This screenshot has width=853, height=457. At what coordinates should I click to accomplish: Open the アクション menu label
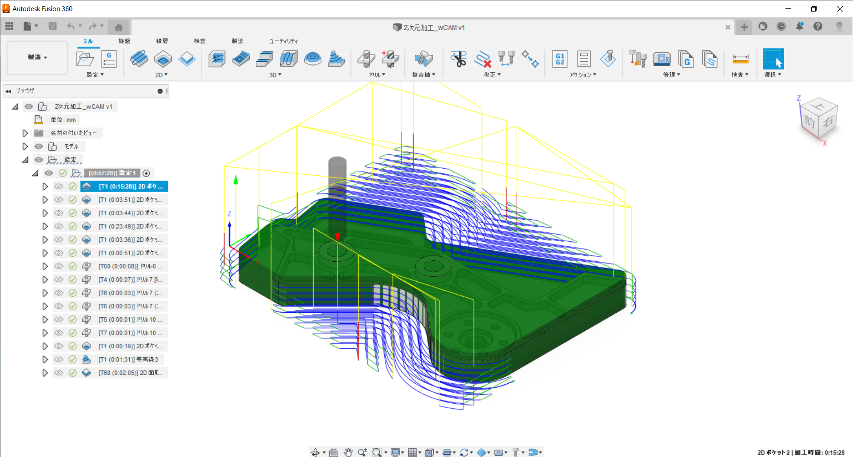click(x=582, y=75)
